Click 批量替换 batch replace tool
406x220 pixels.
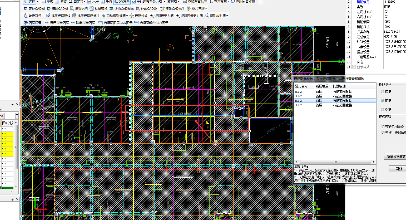[x=99, y=8]
